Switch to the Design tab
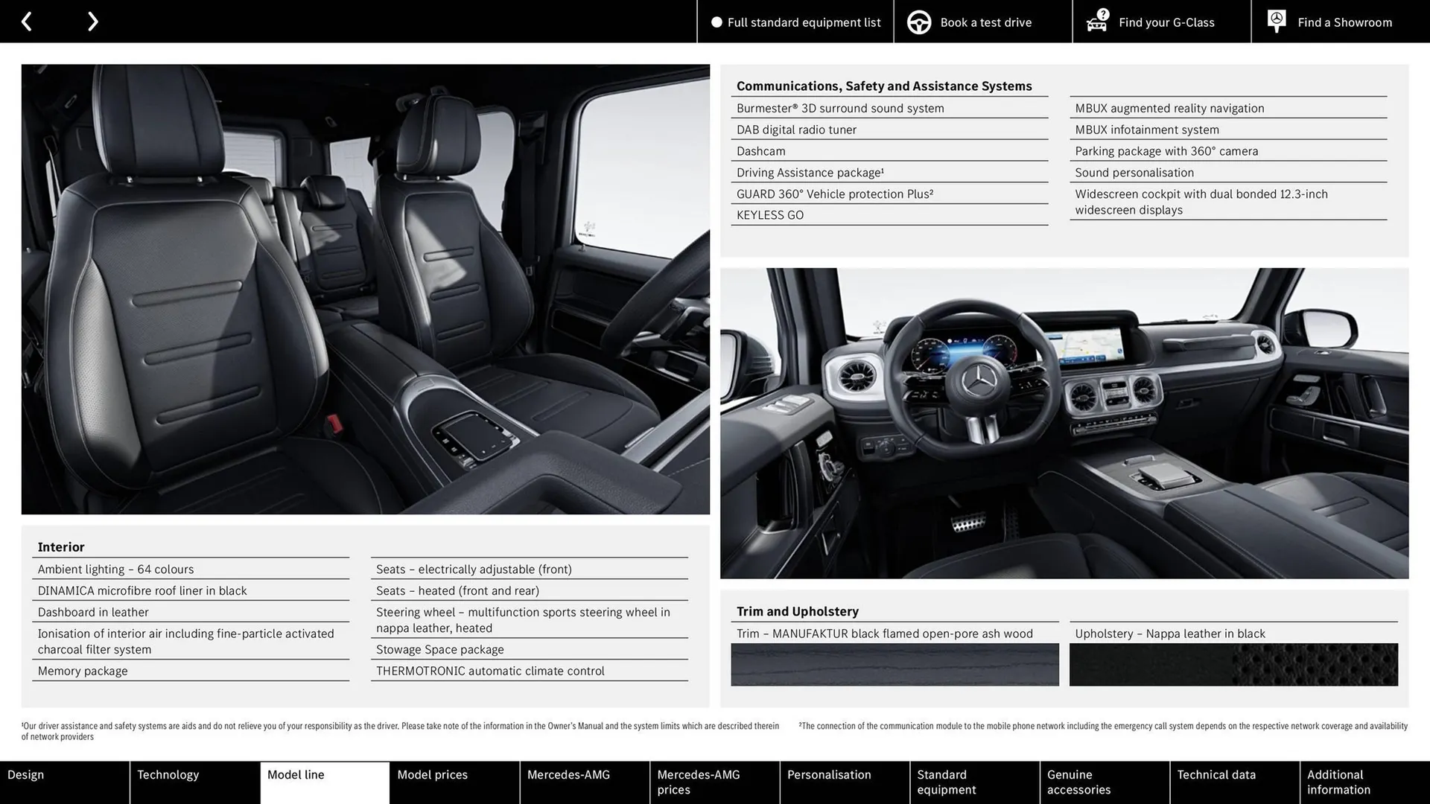Screen dimensions: 1430x804 click(25, 774)
